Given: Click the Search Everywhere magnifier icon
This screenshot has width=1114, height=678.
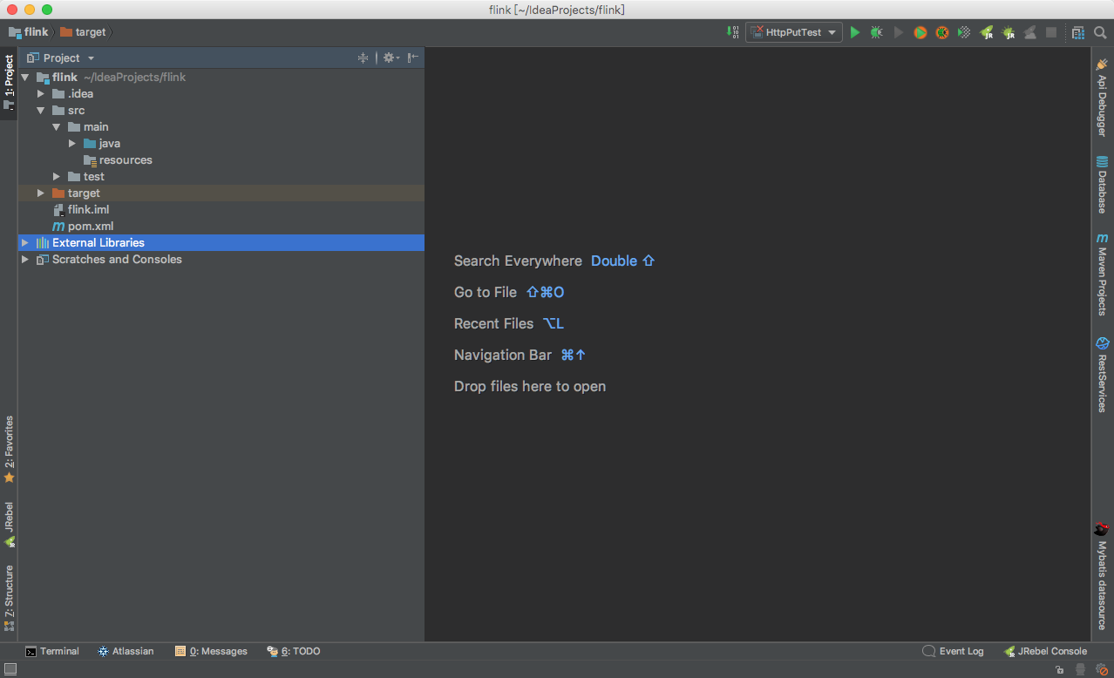Looking at the screenshot, I should point(1100,32).
